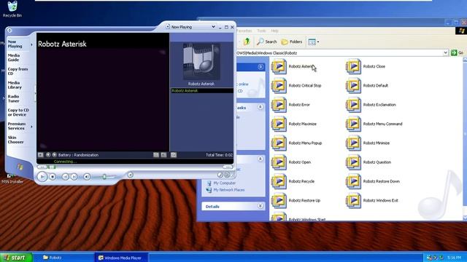Mute the Media Player volume

(x=87, y=177)
